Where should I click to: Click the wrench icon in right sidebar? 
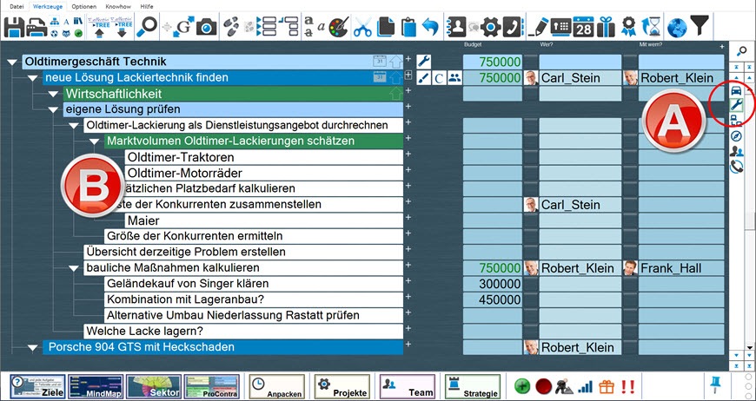[x=736, y=106]
